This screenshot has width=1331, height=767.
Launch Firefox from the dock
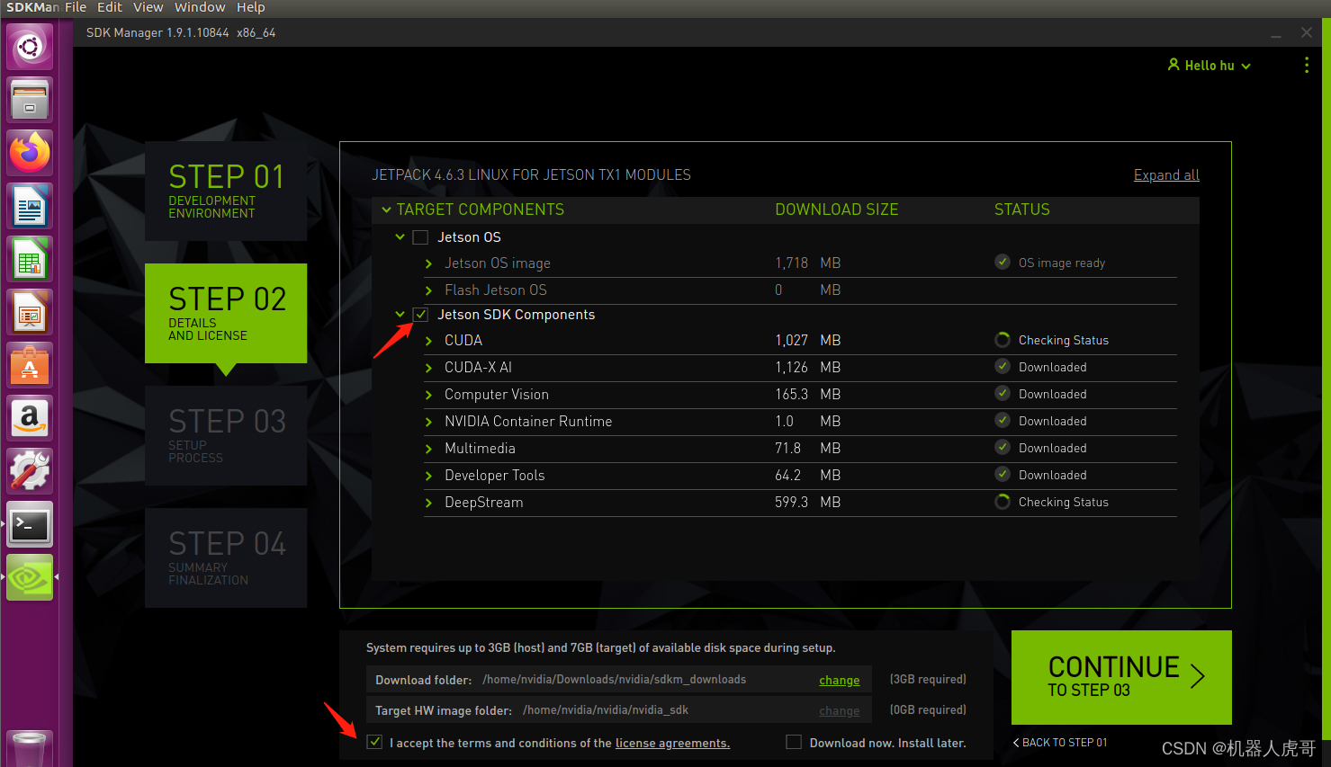tap(30, 153)
